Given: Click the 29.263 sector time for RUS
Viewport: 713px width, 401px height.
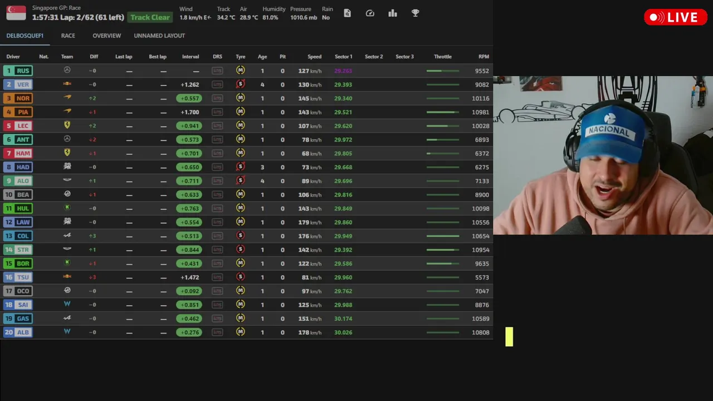Looking at the screenshot, I should coord(343,71).
